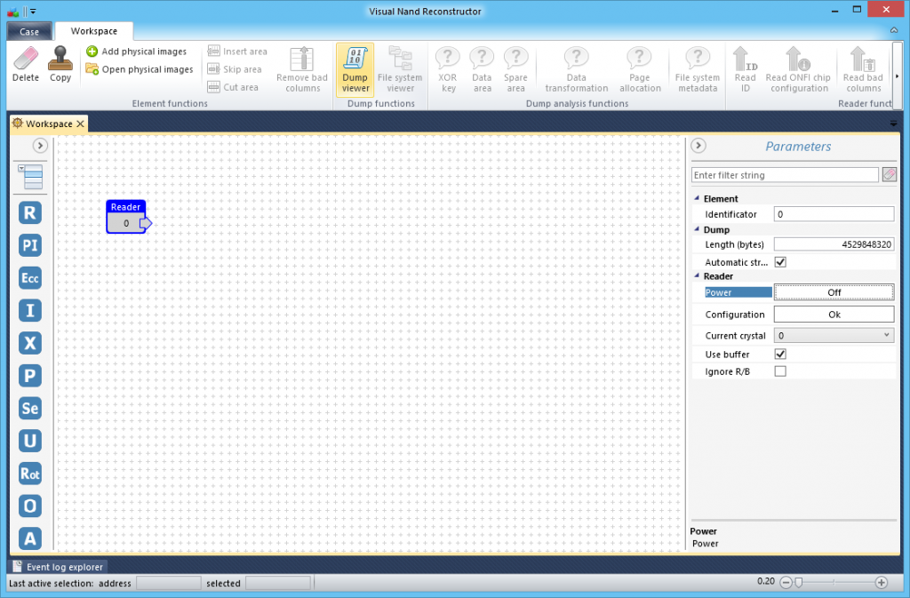The width and height of the screenshot is (910, 598).
Task: Open the Event log explorer tab
Action: tap(58, 567)
